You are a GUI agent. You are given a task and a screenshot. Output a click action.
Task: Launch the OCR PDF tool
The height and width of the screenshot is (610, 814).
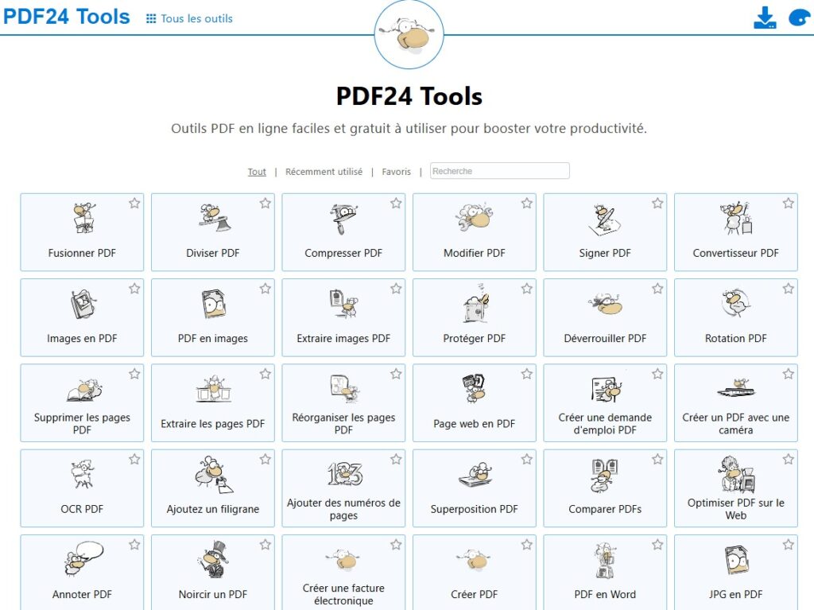tap(81, 488)
